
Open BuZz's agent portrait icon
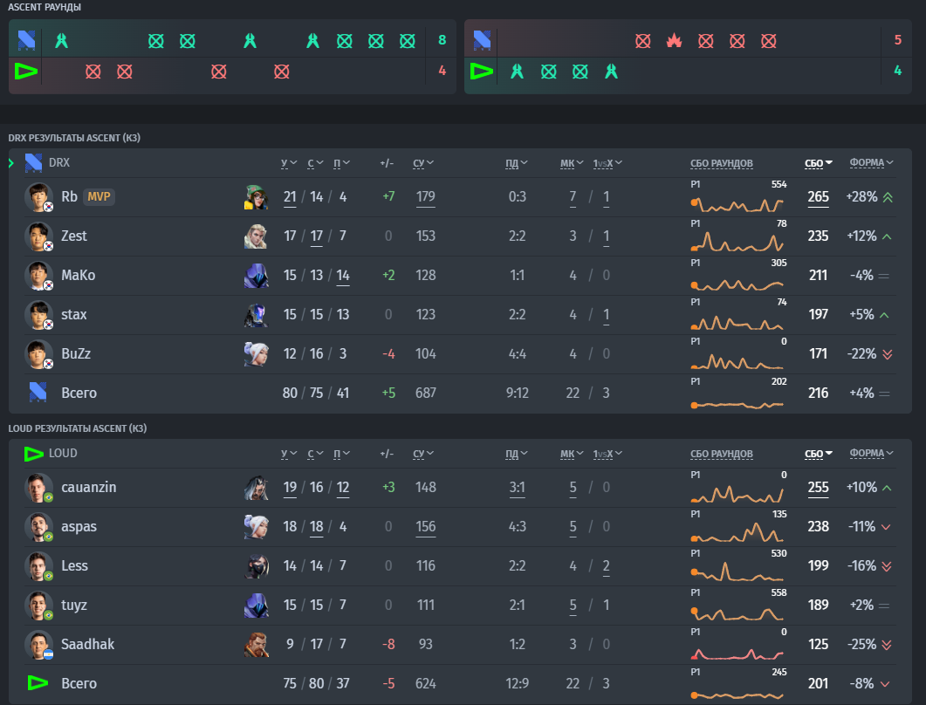(257, 354)
